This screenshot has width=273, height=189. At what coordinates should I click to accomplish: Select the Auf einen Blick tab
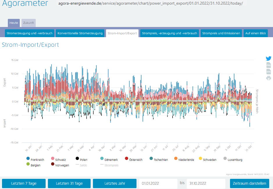click(256, 33)
